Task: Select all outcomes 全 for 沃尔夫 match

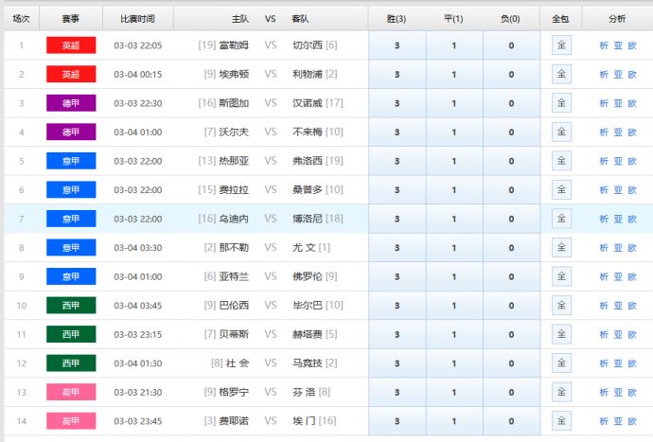Action: tap(561, 132)
